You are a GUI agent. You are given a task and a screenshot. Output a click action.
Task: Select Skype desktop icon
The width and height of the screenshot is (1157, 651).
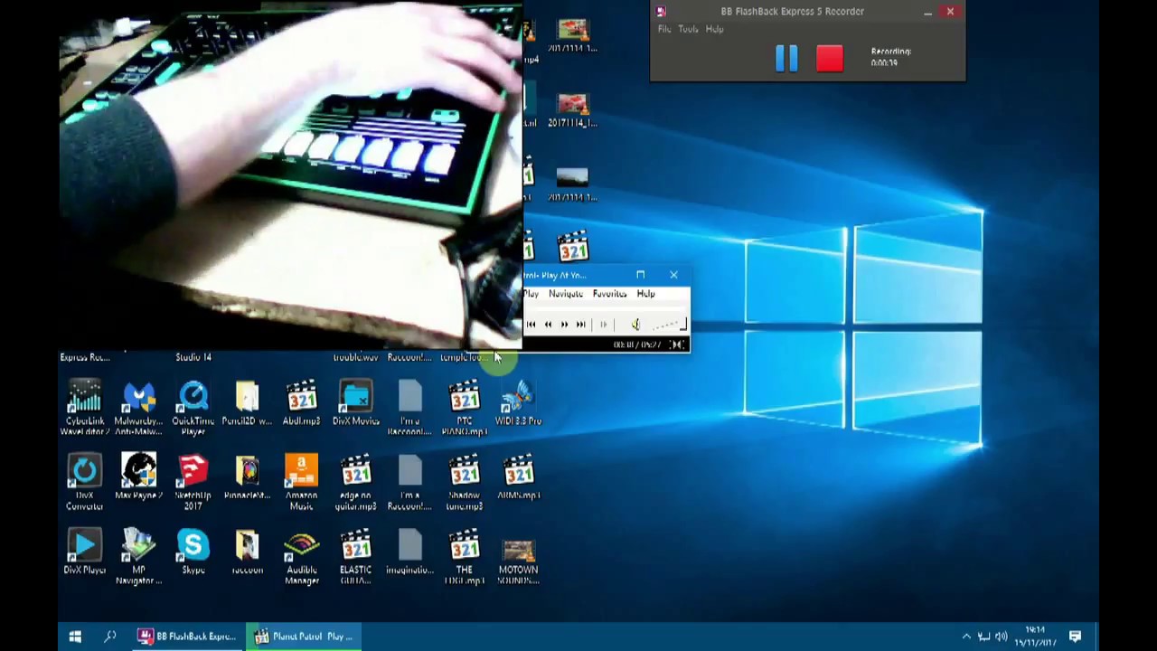click(193, 552)
